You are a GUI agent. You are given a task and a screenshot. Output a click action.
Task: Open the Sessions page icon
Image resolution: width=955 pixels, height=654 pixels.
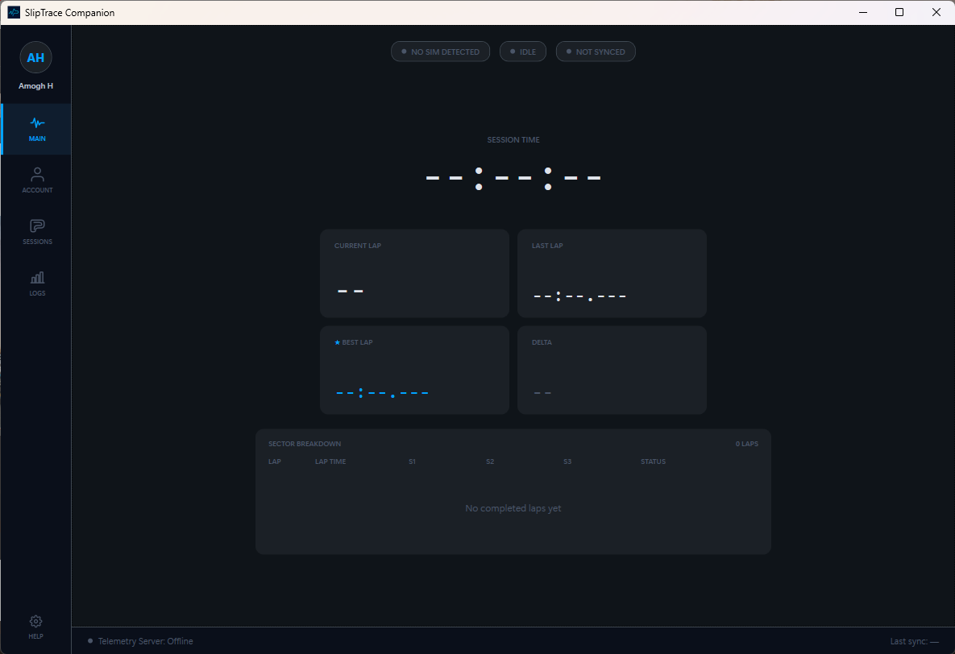coord(37,226)
